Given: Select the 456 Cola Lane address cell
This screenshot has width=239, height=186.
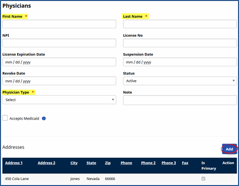Looking at the screenshot, I should [x=17, y=179].
